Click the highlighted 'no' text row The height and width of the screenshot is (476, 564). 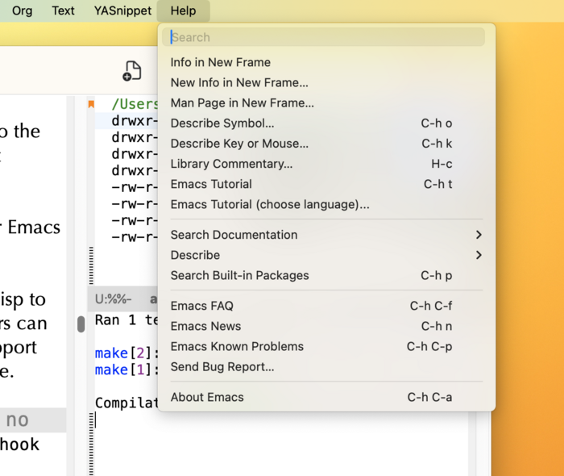pos(33,420)
